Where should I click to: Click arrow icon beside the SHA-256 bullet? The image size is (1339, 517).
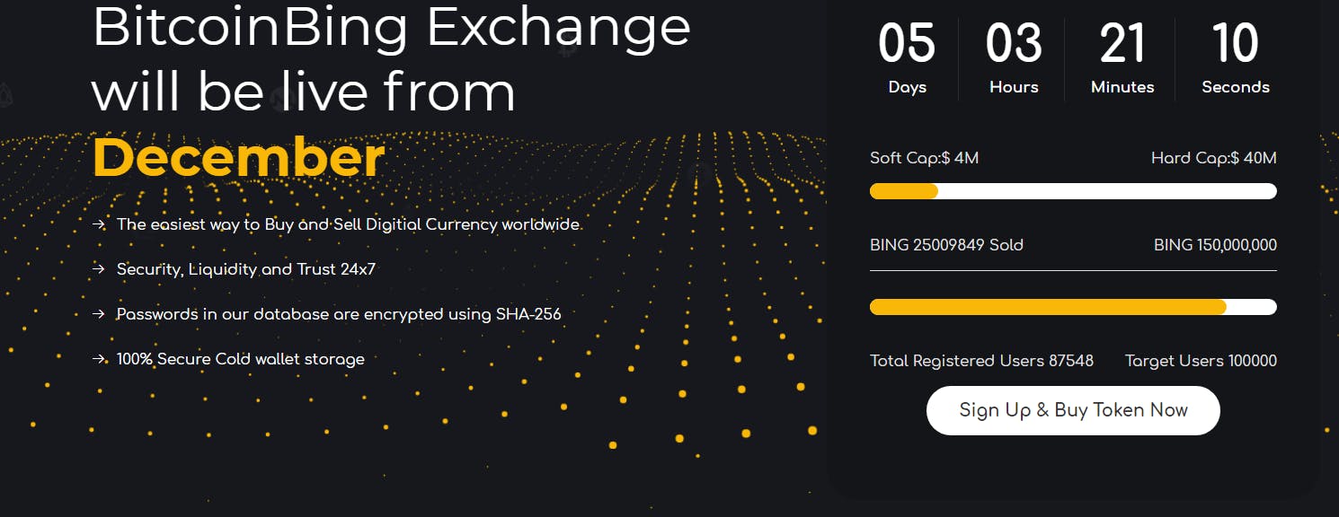pyautogui.click(x=99, y=314)
